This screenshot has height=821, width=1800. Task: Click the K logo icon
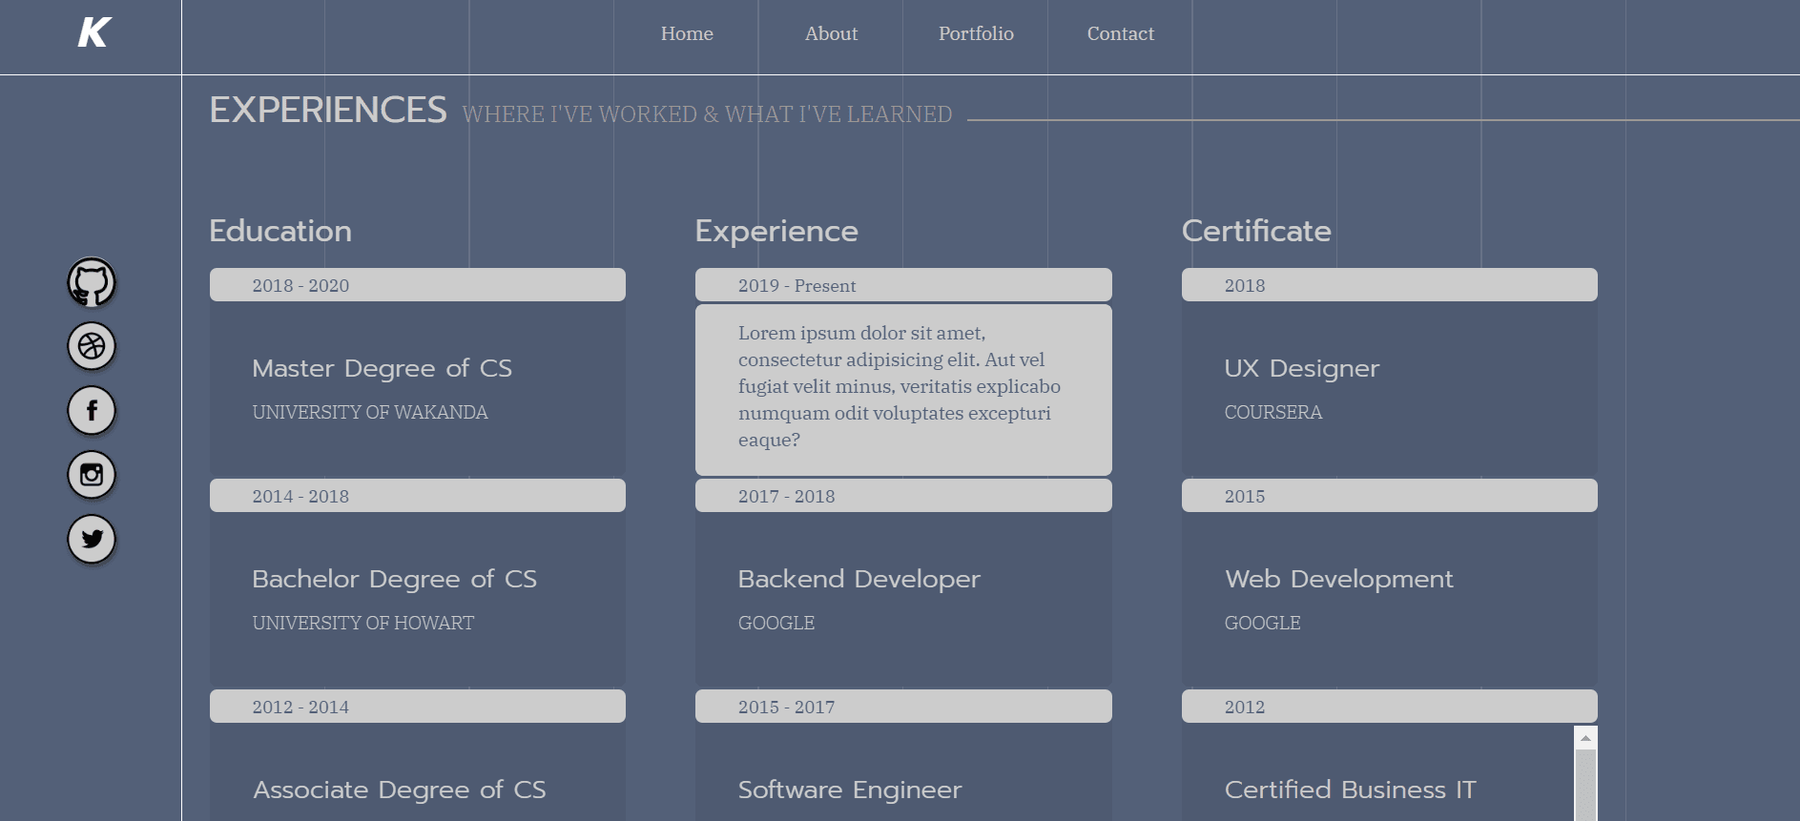94,32
